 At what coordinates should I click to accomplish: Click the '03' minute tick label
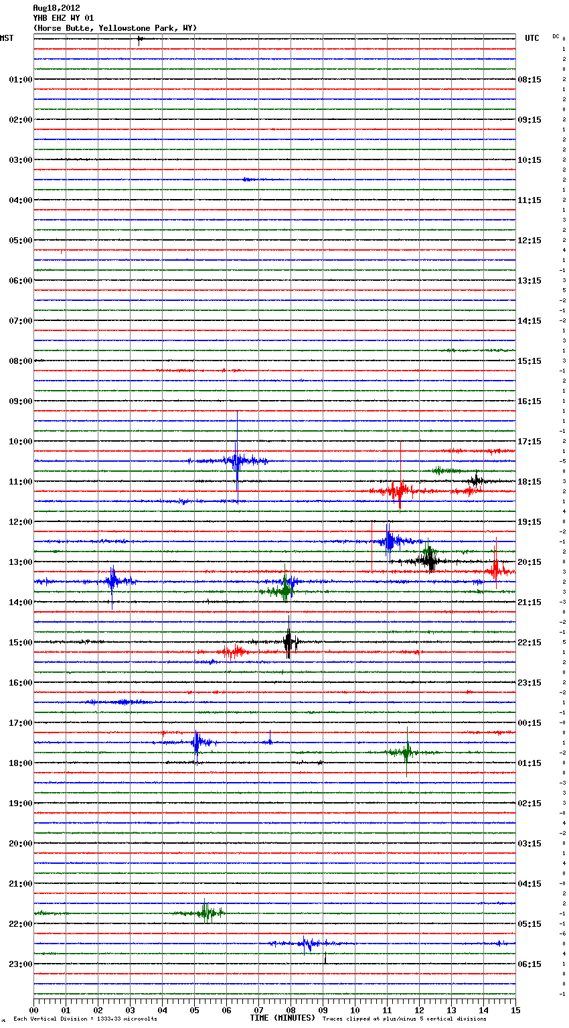pyautogui.click(x=130, y=1009)
